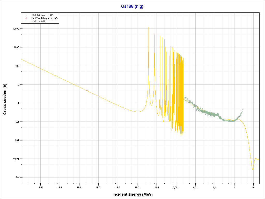Click the 1E-6 x-axis tick label
Image resolution: width=265 pixels, height=199 pixels.
(x=118, y=187)
